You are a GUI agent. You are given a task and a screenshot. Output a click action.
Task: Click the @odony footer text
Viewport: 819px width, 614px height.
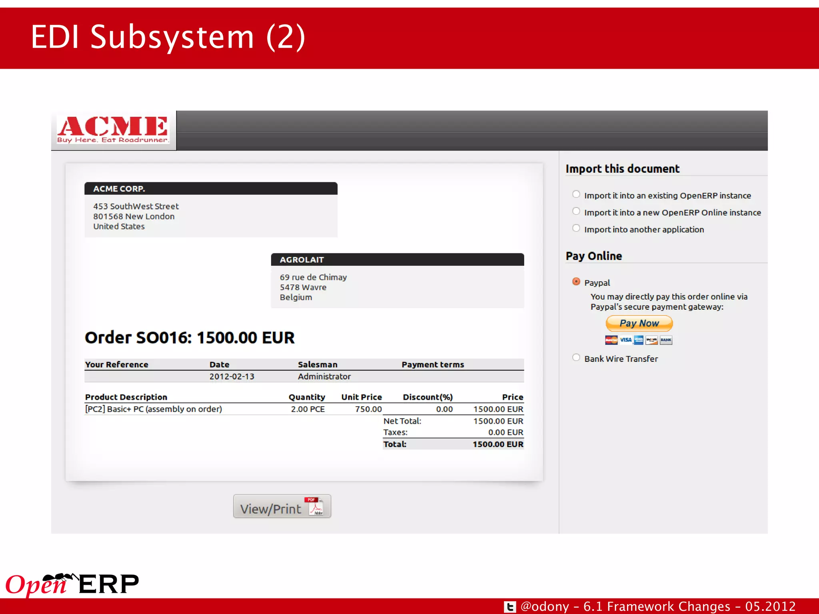click(x=544, y=606)
